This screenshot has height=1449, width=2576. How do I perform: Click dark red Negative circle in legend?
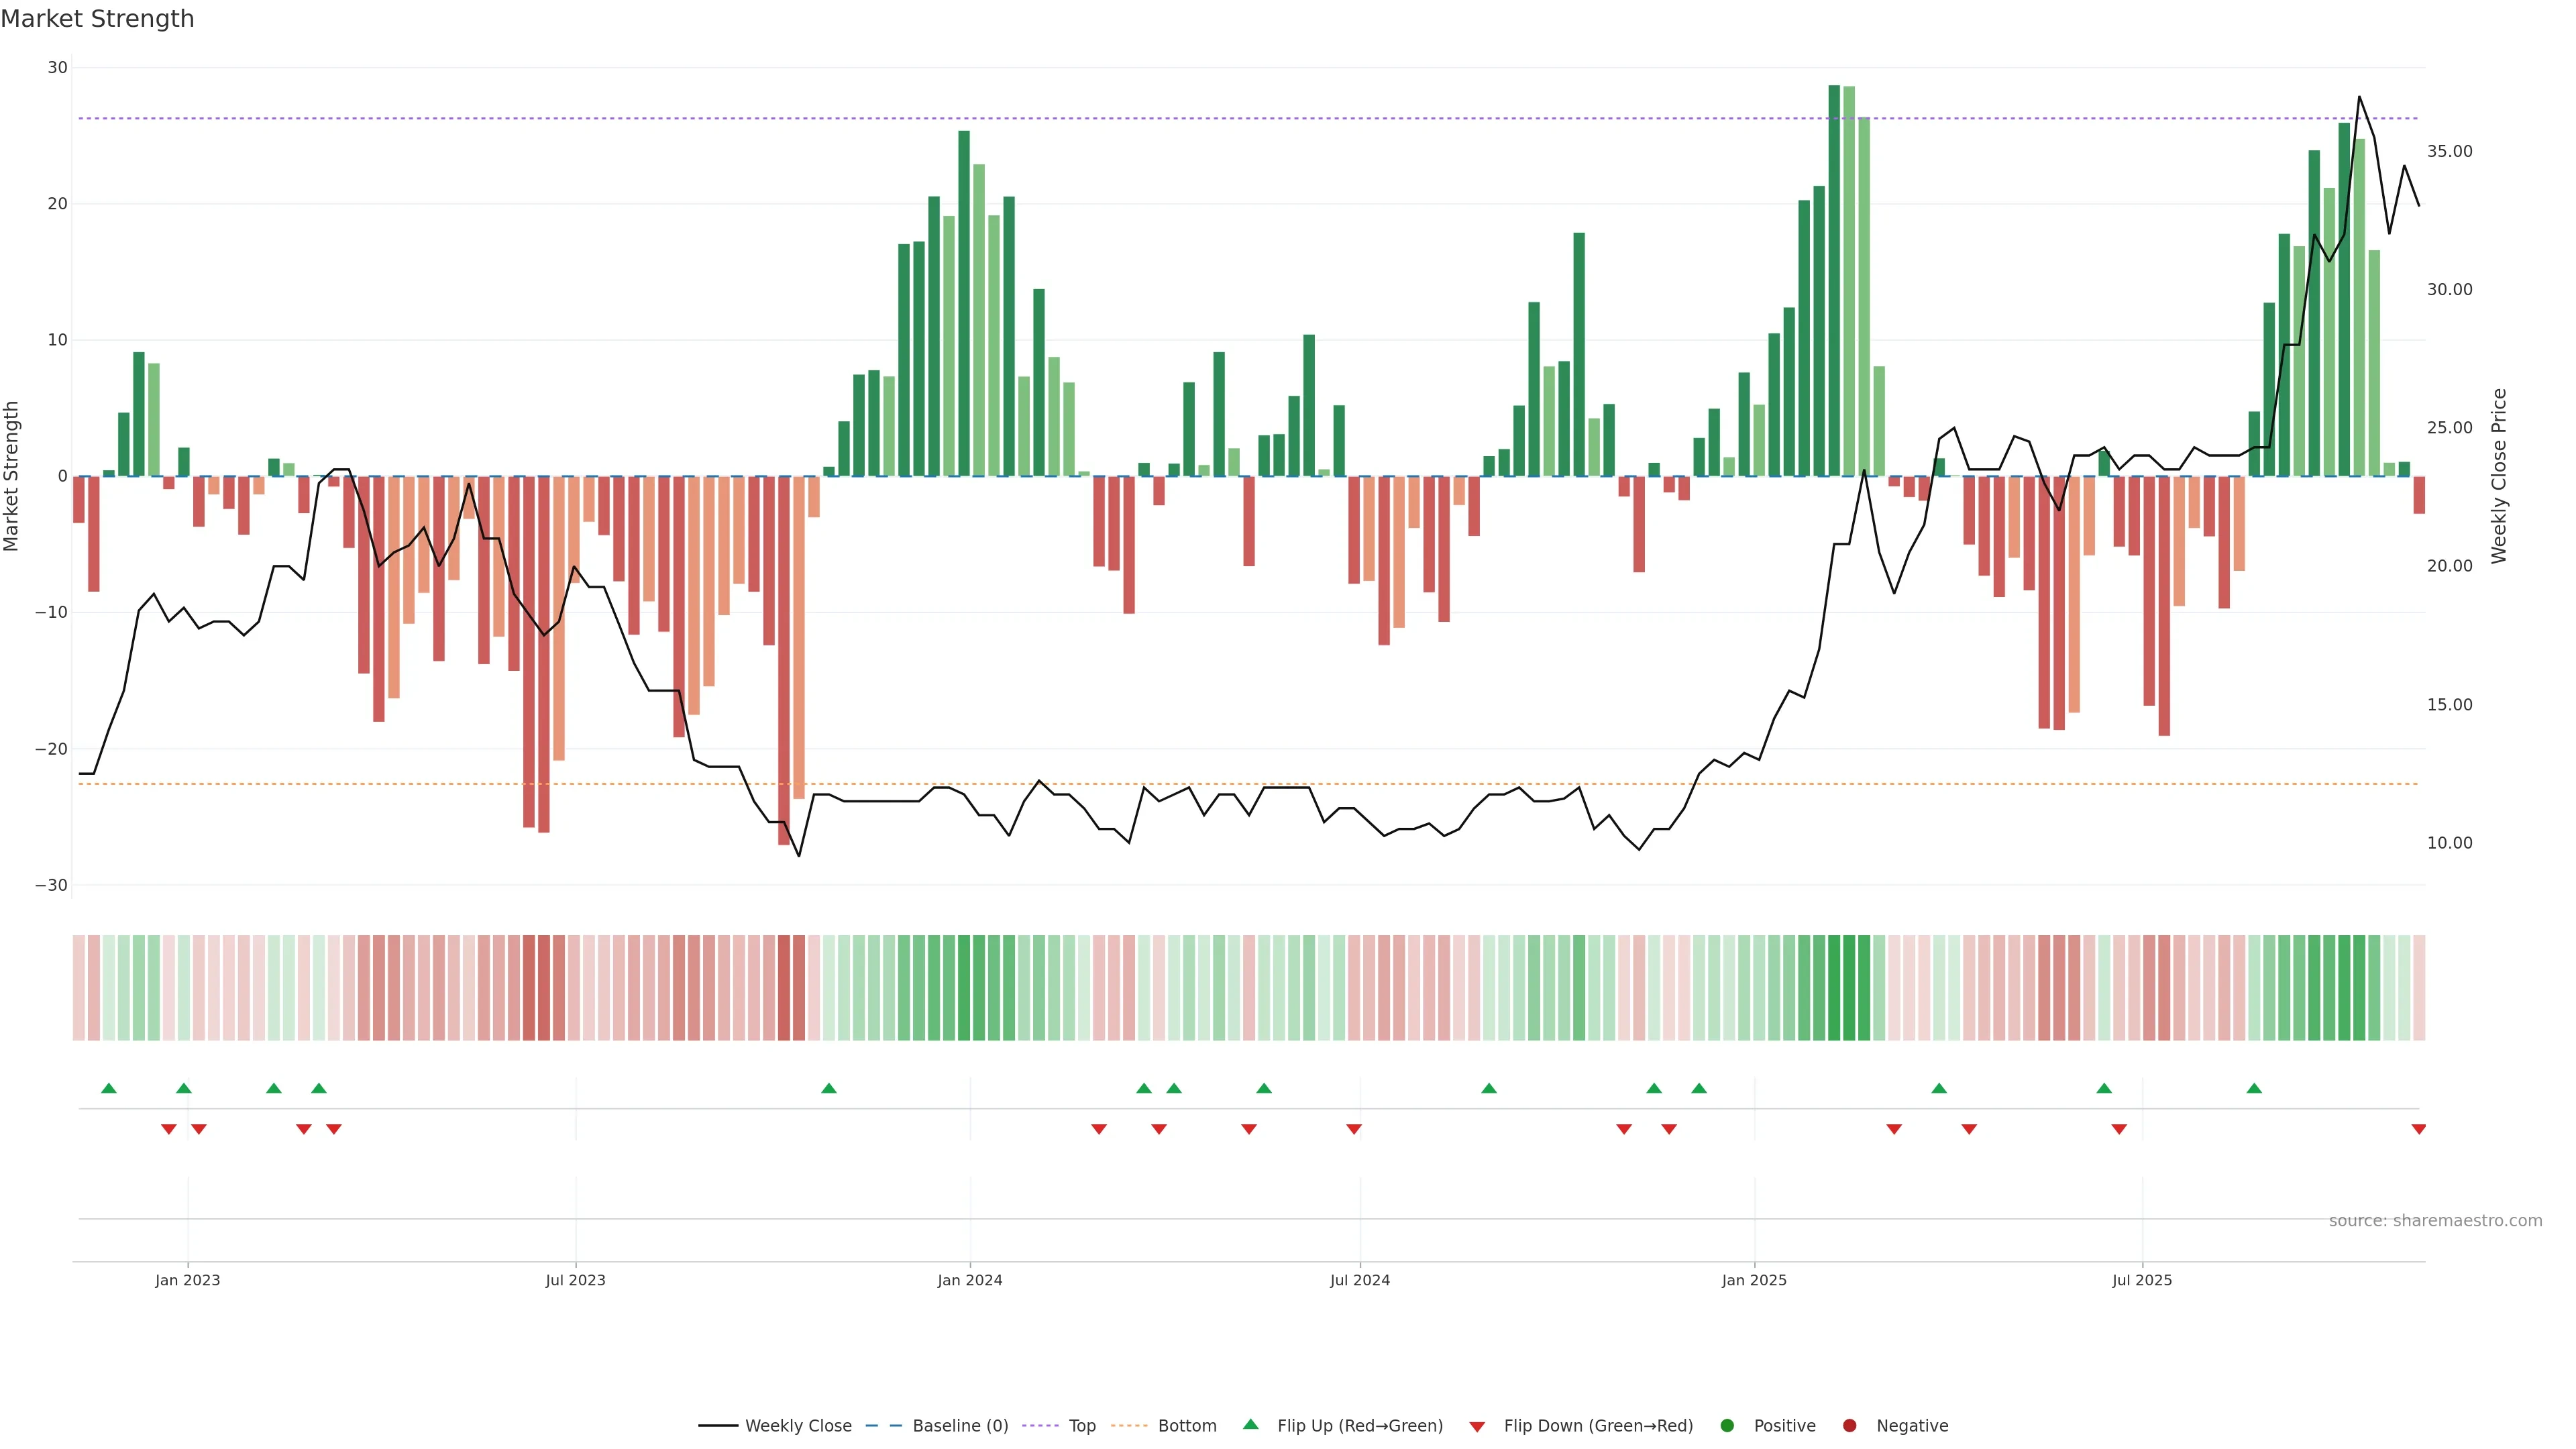click(x=1849, y=1425)
